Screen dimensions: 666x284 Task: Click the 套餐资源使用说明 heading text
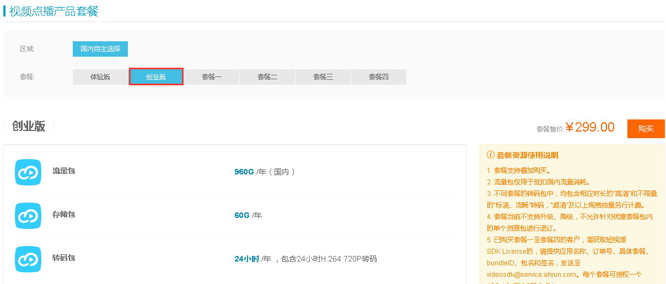pos(527,156)
